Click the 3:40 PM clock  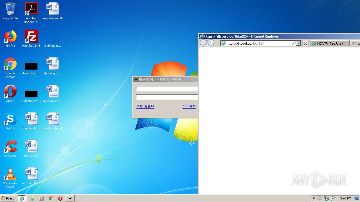[x=345, y=198]
